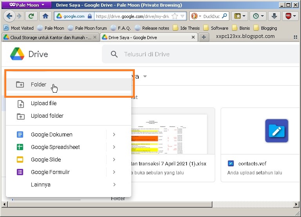
Task: Bookmark this page with the star icon
Action: pyautogui.click(x=175, y=16)
